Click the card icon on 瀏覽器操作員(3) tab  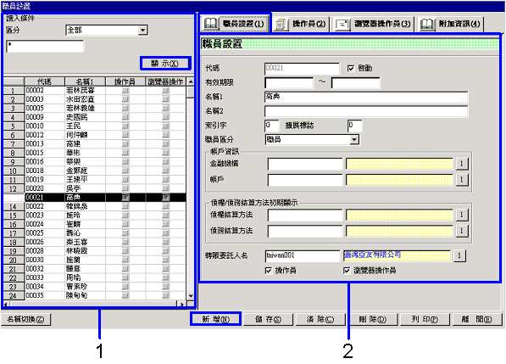[342, 25]
